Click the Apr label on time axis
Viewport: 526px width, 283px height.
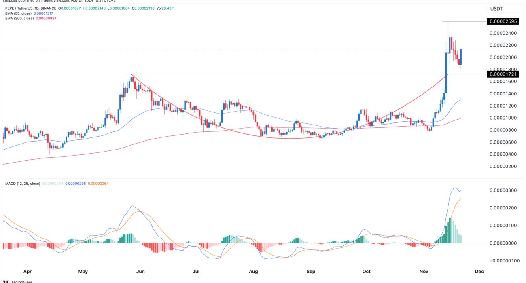point(28,272)
